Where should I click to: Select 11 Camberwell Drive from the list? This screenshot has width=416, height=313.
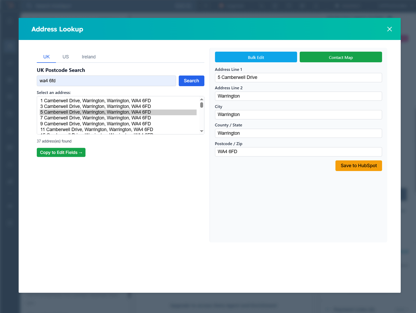point(96,129)
